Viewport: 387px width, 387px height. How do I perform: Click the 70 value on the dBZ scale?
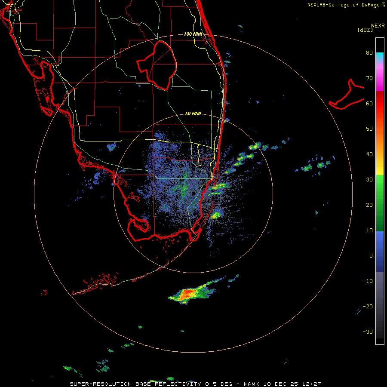pyautogui.click(x=369, y=78)
